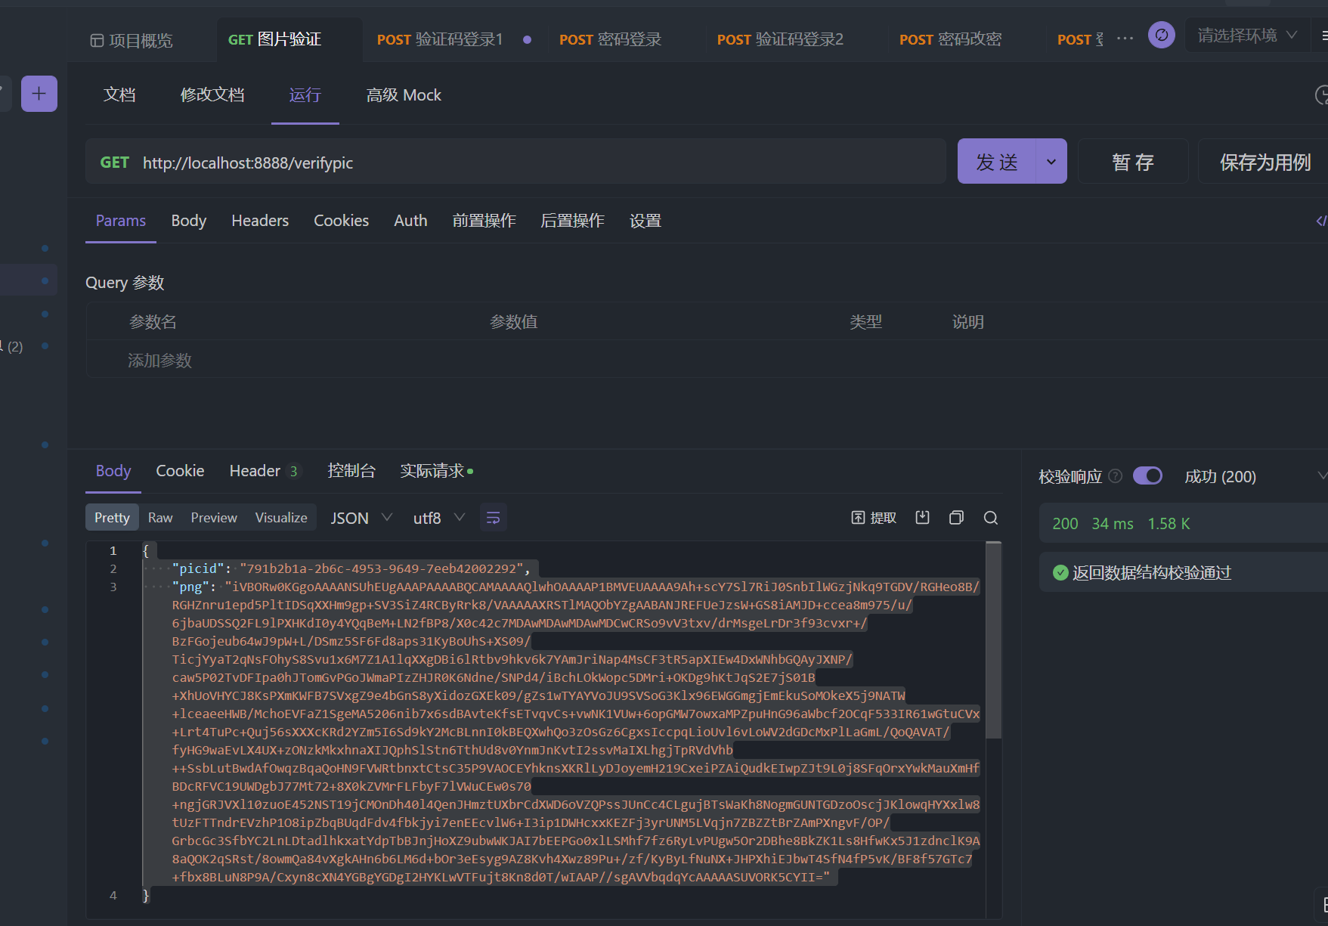
Task: Open the 后置操作 tab
Action: click(572, 221)
